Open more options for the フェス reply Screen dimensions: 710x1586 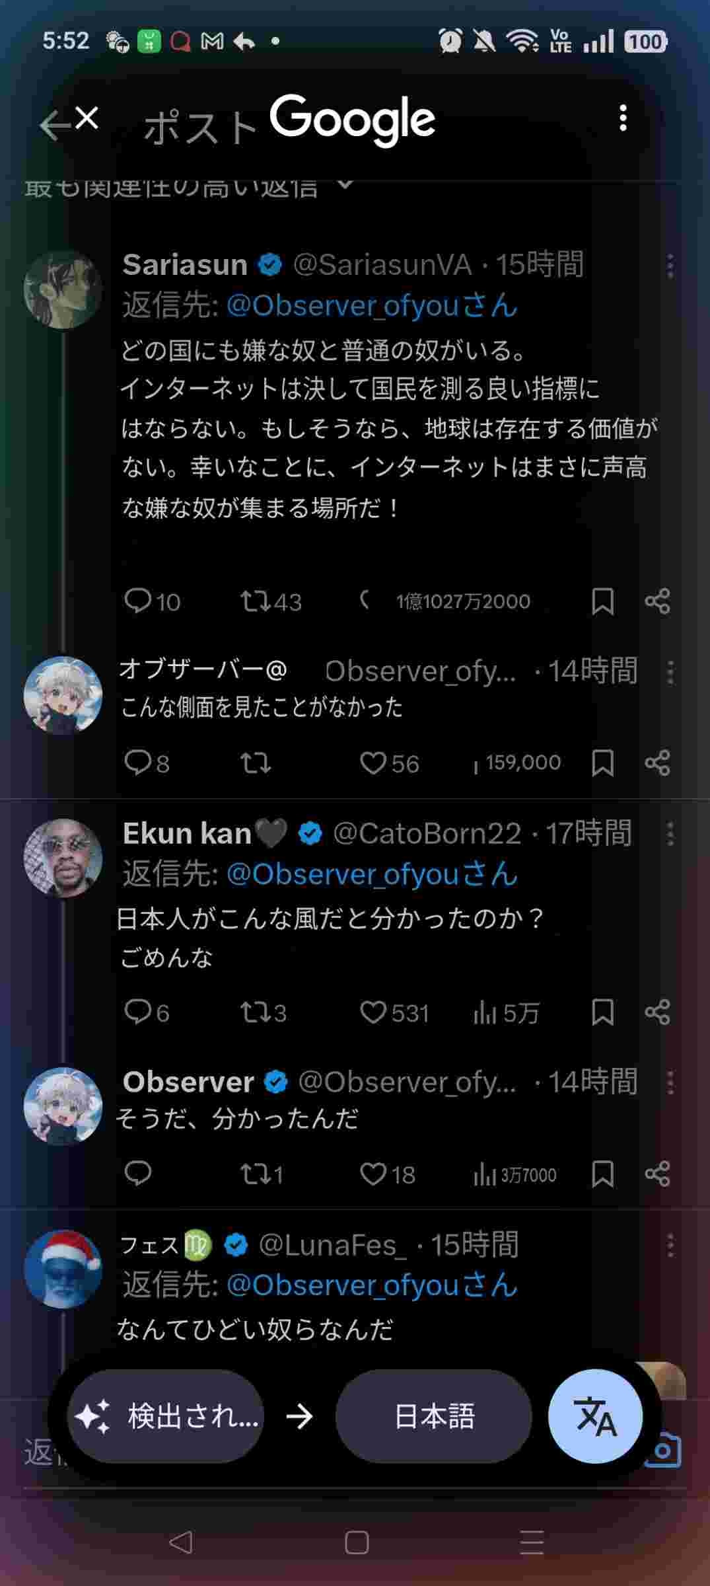click(670, 1246)
